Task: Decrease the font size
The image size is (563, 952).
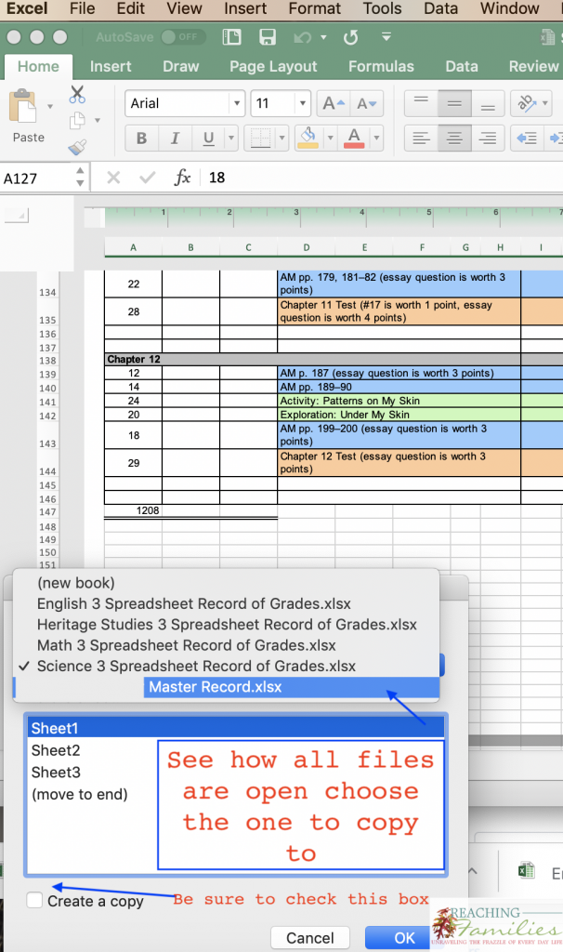Action: point(366,104)
